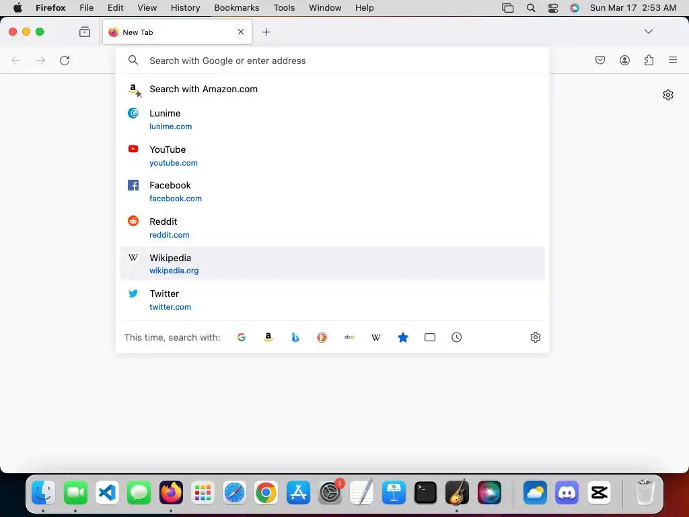Open the Lunime suggestion row
689x517 pixels.
(x=332, y=120)
